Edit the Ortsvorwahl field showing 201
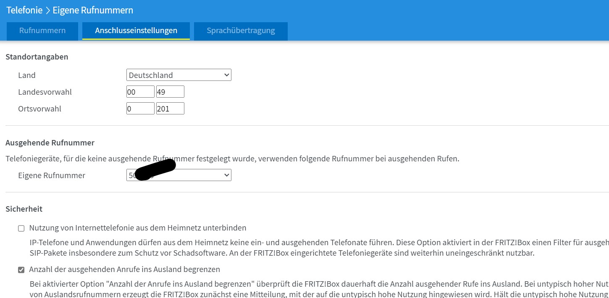609x298 pixels. (170, 108)
